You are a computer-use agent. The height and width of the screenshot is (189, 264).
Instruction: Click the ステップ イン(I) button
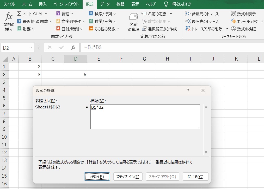point(128,177)
